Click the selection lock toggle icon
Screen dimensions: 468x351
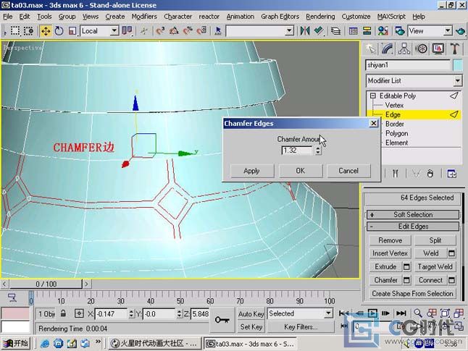[63, 313]
